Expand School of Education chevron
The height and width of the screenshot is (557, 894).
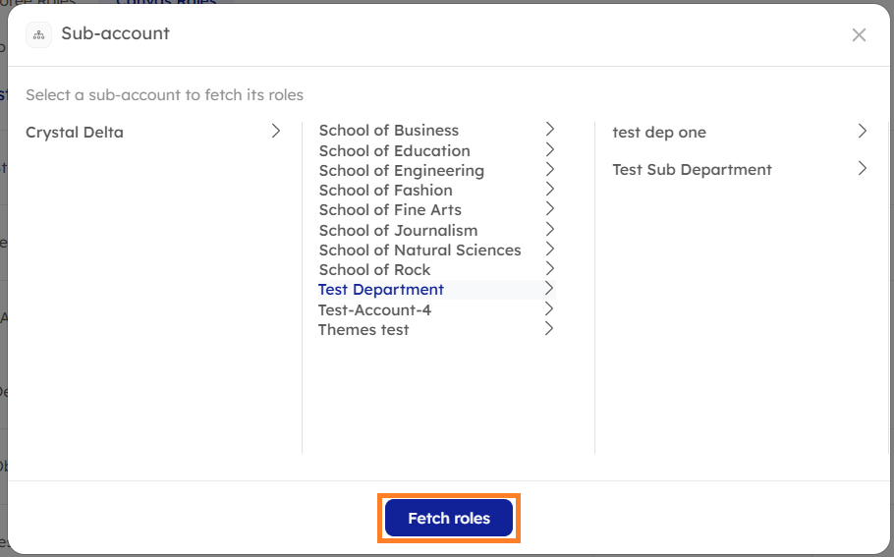549,149
